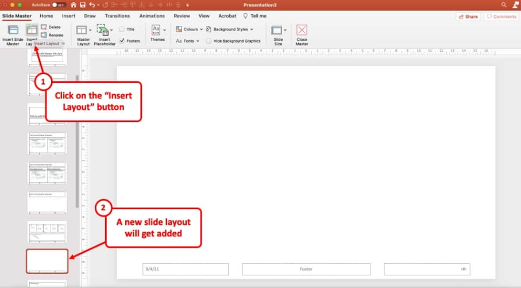521x288 pixels.
Task: Click the Insert Slide Master icon
Action: [13, 30]
